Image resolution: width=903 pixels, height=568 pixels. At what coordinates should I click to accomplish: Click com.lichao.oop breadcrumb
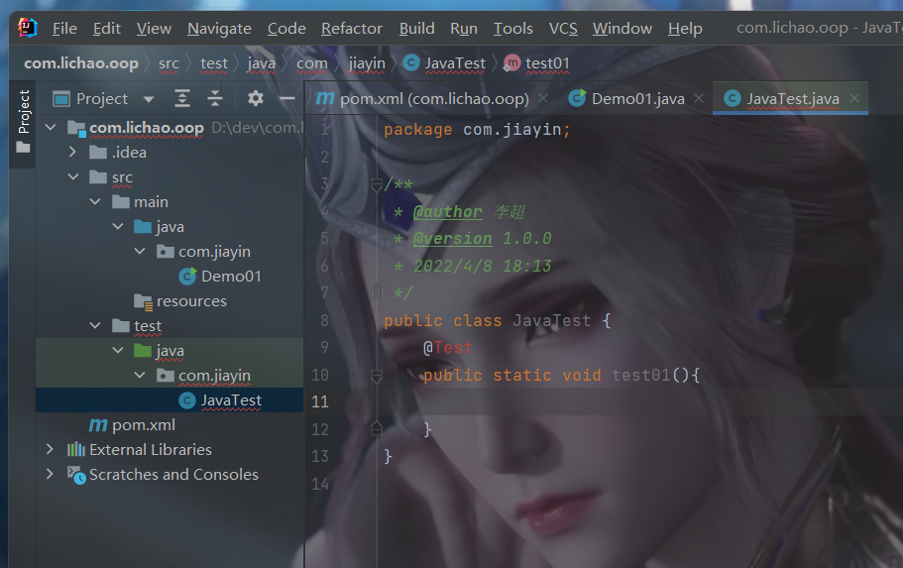point(81,63)
